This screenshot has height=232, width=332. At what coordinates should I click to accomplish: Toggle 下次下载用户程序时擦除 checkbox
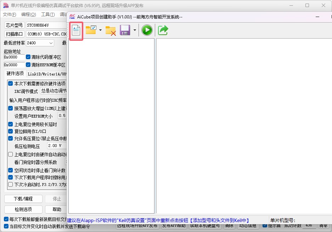[10, 177]
